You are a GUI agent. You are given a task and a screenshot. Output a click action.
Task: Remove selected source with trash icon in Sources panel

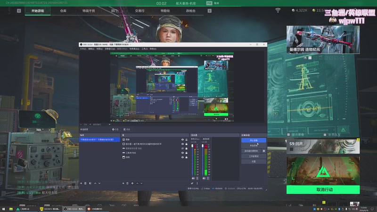(x=127, y=183)
